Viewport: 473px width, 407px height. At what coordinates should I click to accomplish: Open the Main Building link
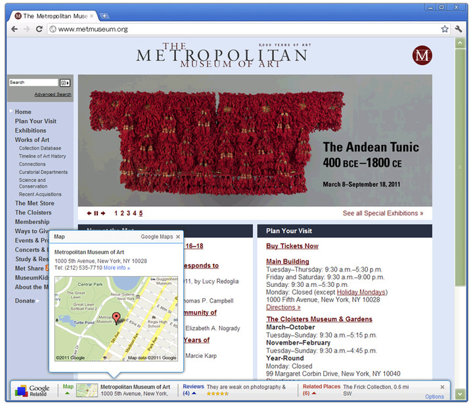(x=288, y=261)
